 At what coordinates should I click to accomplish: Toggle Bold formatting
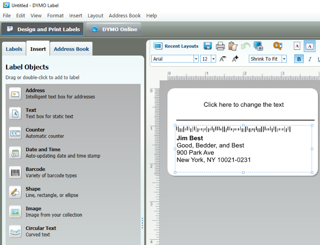(299, 59)
